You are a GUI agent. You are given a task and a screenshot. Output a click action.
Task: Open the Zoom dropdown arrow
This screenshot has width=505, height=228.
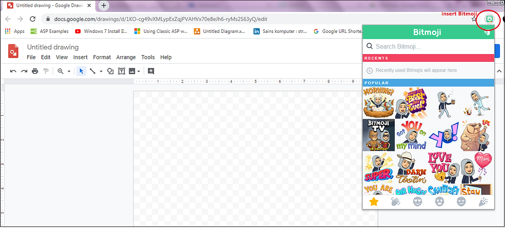69,72
